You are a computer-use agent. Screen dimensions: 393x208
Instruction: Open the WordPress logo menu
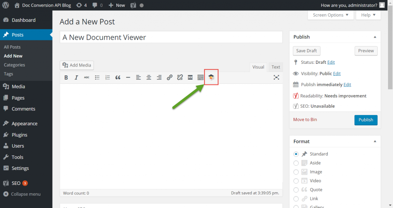coord(5,5)
